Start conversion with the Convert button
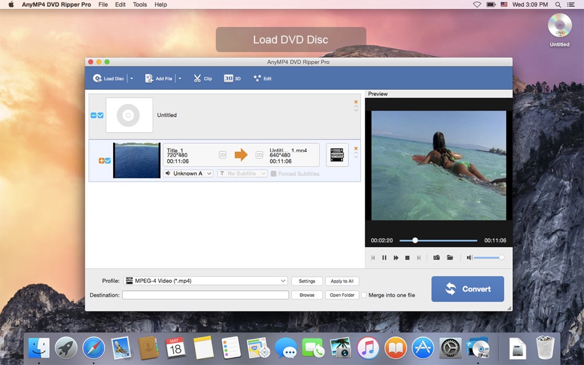Viewport: 584px width, 365px height. pos(467,289)
